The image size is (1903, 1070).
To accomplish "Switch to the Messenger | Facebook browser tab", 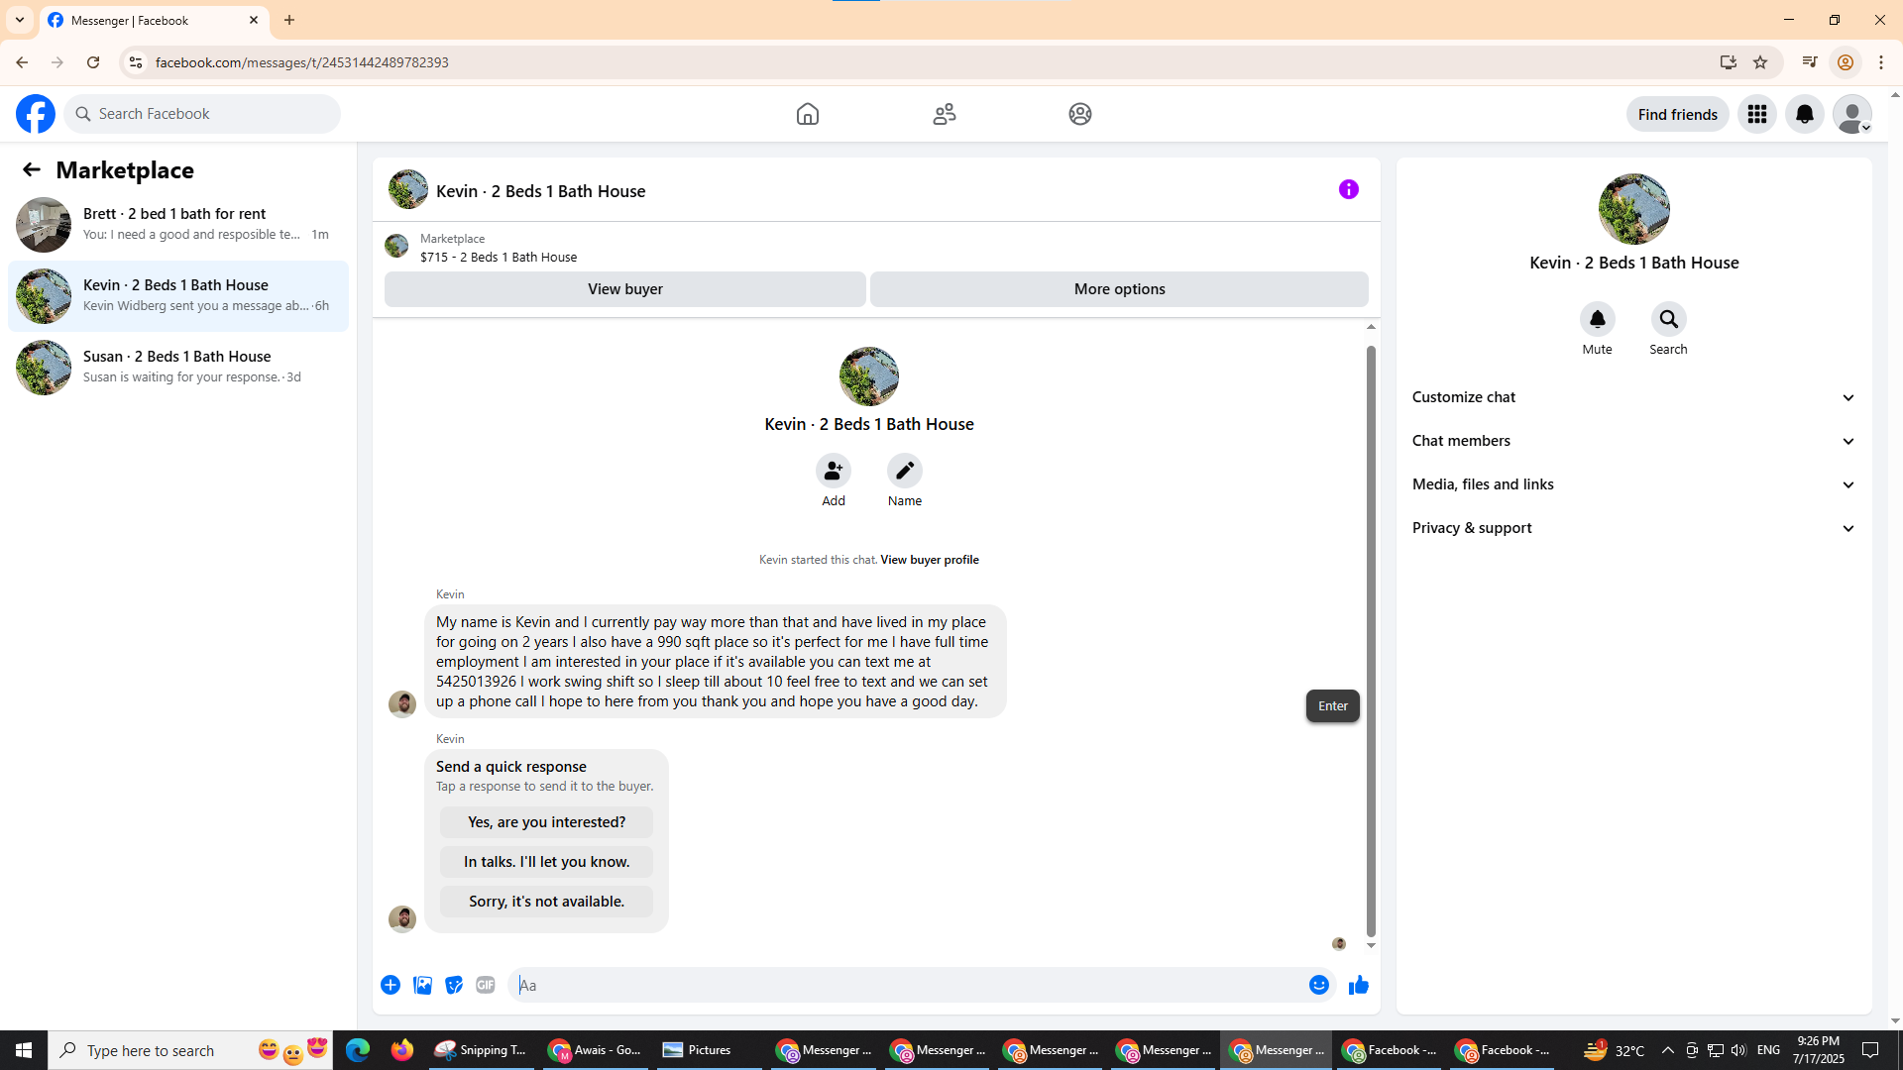I will pyautogui.click(x=154, y=20).
